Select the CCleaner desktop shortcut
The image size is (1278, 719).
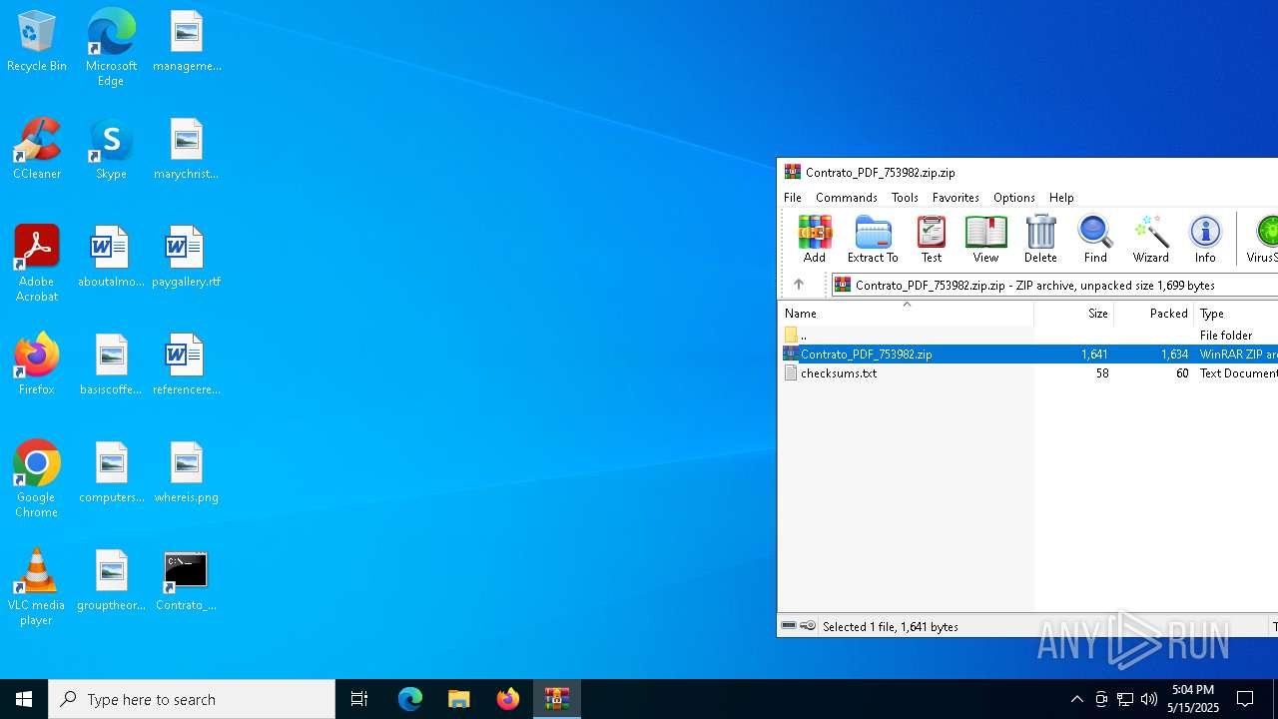pyautogui.click(x=37, y=149)
